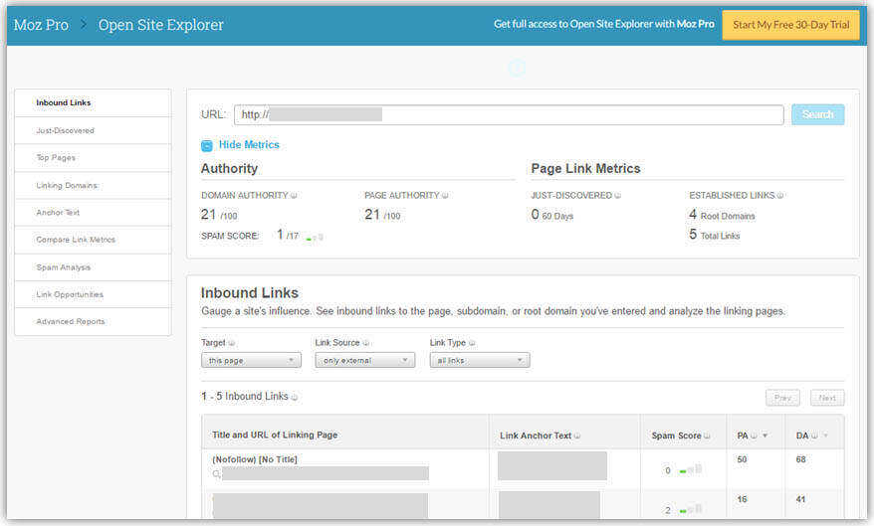874x526 pixels.
Task: Click Start My Free 30-Day Trial button
Action: pyautogui.click(x=791, y=25)
